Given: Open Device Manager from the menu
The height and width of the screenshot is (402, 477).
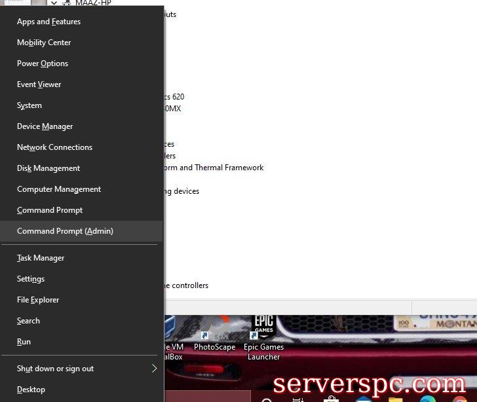Looking at the screenshot, I should [45, 126].
